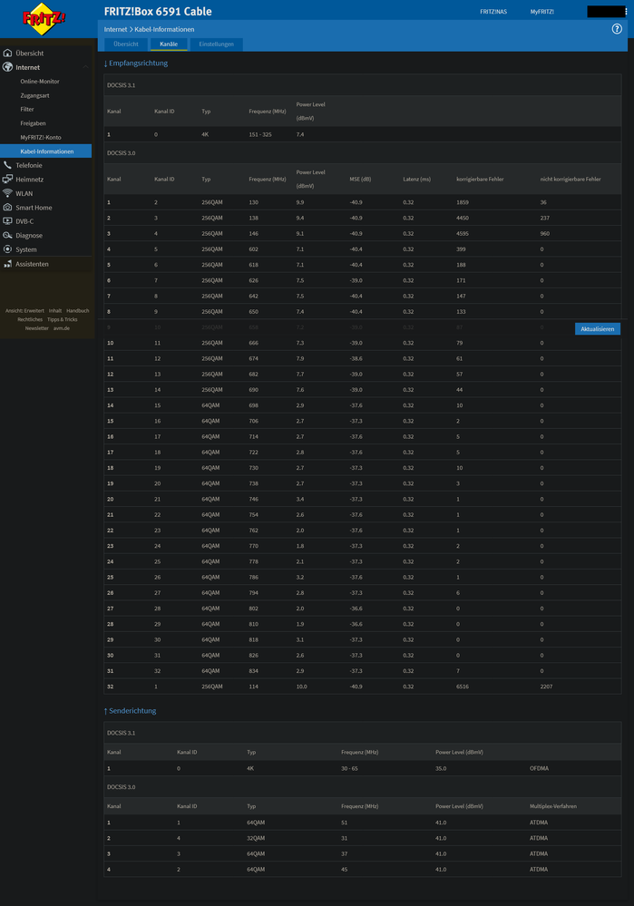The height and width of the screenshot is (906, 634).
Task: Click the frequency 602 cell
Action: 254,249
